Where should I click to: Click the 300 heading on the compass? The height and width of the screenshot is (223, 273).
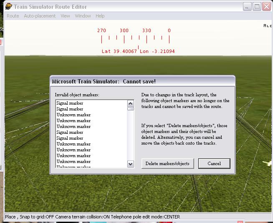point(124,30)
